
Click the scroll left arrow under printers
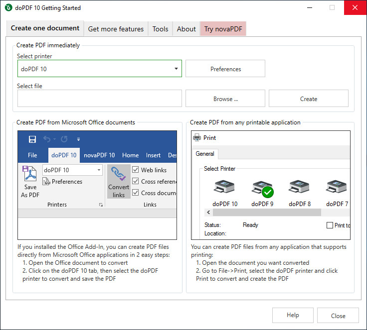tap(208, 212)
